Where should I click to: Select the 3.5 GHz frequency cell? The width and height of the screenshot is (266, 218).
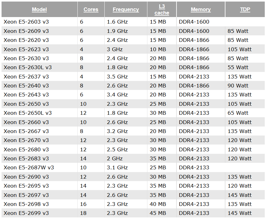[117, 77]
